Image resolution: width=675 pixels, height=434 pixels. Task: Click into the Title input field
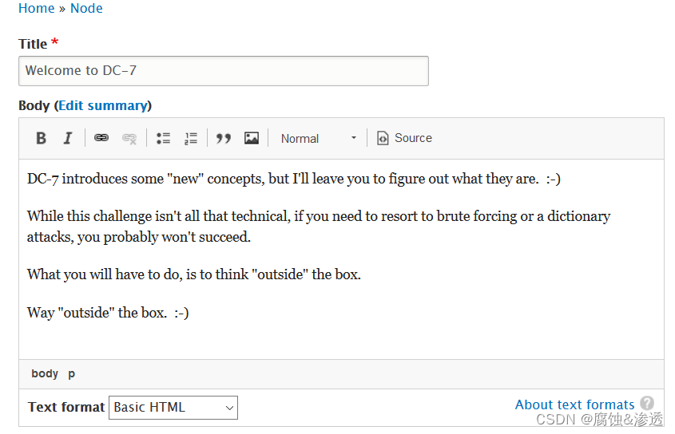tap(224, 70)
